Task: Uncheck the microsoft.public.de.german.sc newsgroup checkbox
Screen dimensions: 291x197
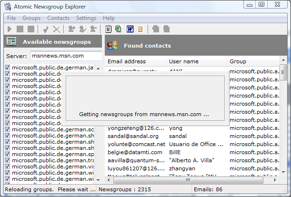Action: (8, 129)
